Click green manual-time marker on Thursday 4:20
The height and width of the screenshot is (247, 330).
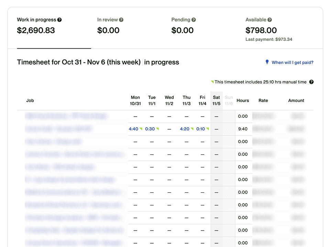pyautogui.click(x=192, y=129)
